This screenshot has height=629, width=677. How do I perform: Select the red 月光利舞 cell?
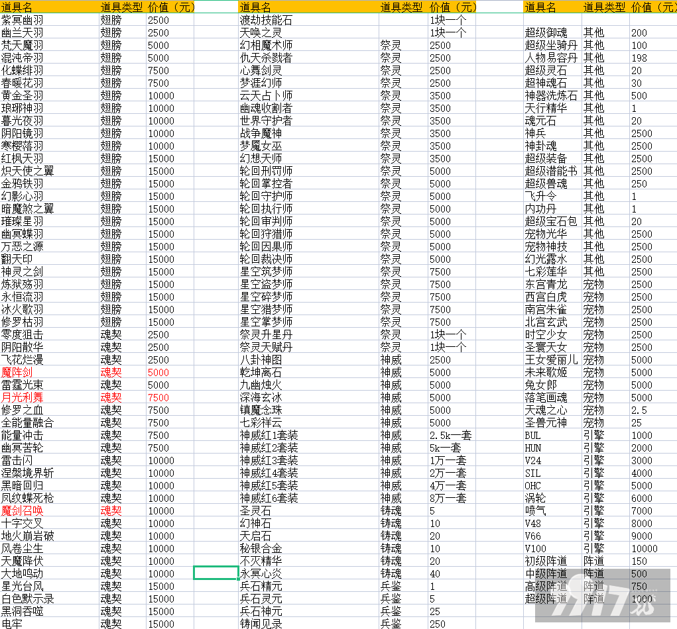(23, 397)
